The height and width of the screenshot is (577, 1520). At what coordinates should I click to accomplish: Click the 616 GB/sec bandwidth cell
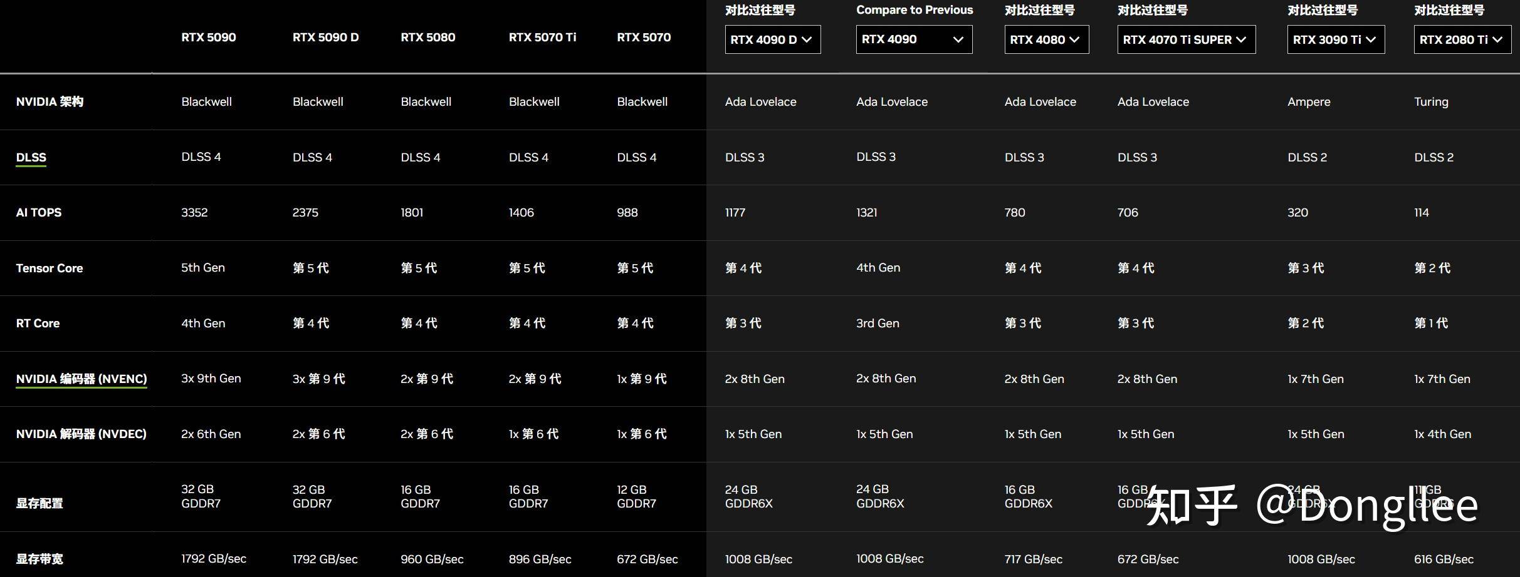(x=1444, y=559)
